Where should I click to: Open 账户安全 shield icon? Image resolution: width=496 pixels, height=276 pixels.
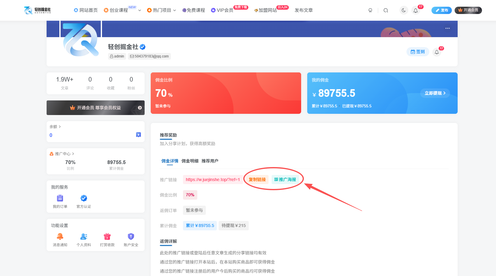pyautogui.click(x=131, y=236)
